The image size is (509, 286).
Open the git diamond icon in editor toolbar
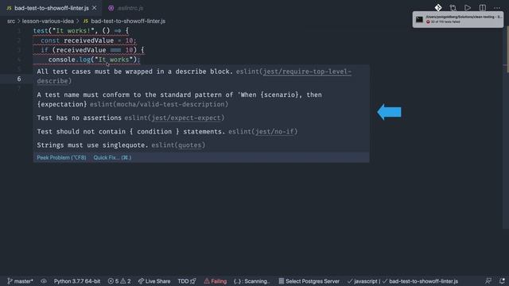[438, 7]
